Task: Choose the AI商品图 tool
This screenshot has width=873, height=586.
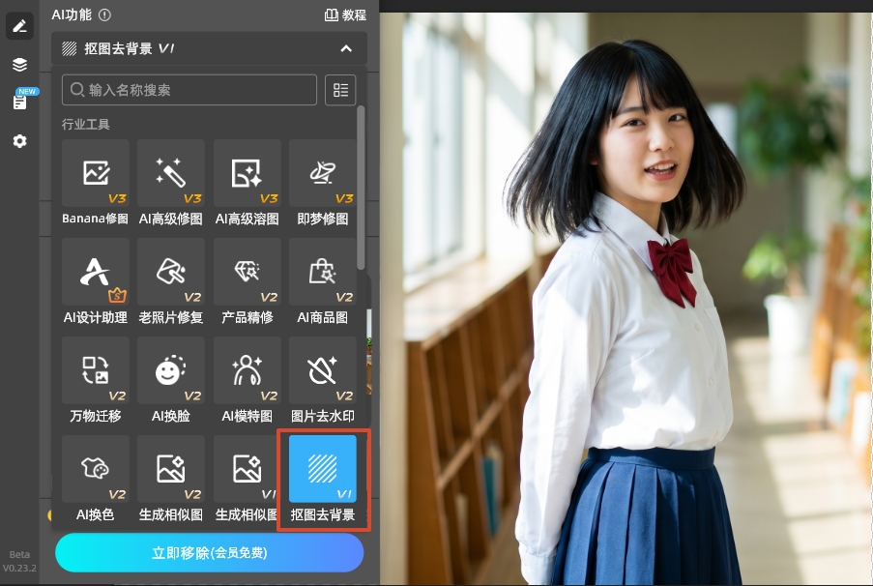Action: click(323, 280)
